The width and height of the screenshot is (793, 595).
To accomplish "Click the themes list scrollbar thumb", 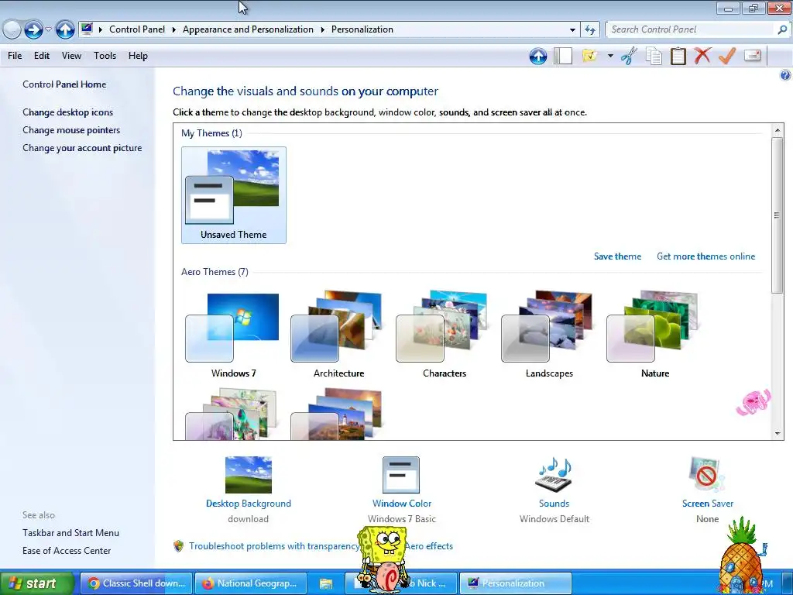I will click(x=778, y=215).
